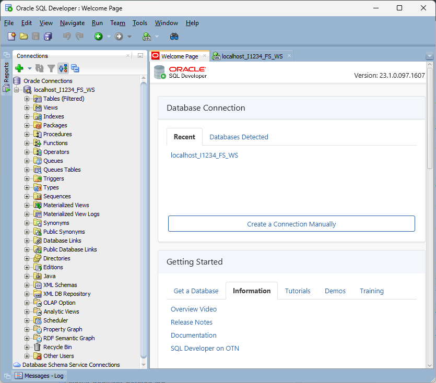Click the Back navigation arrow icon
The image size is (436, 383).
click(x=99, y=37)
